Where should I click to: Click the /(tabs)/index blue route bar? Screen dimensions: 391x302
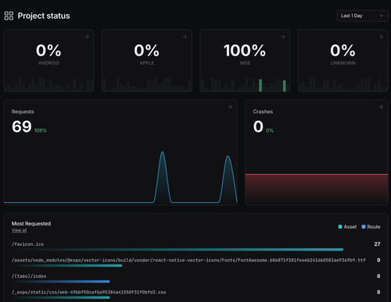(x=61, y=282)
